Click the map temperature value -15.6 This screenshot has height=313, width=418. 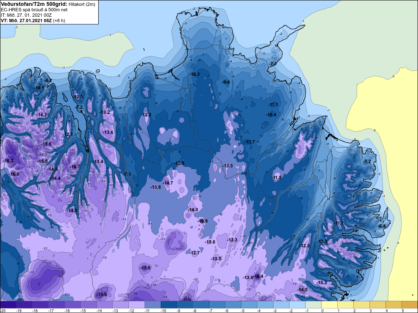tap(46, 144)
